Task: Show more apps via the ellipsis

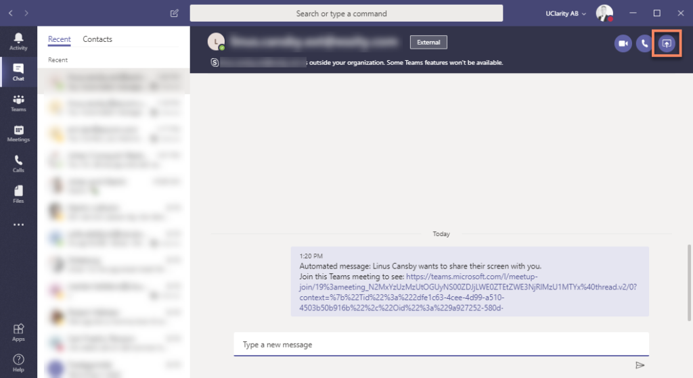Action: [x=18, y=225]
